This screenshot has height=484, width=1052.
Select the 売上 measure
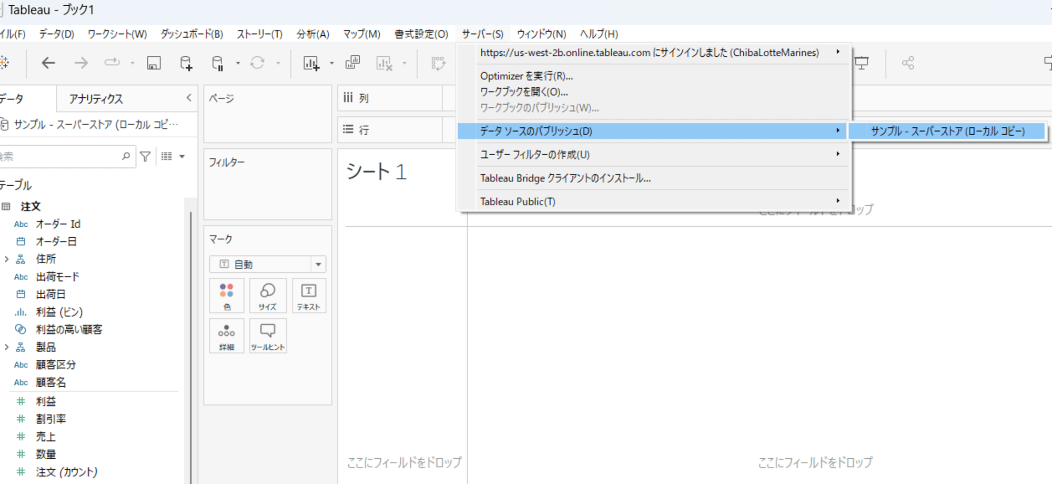(x=46, y=437)
